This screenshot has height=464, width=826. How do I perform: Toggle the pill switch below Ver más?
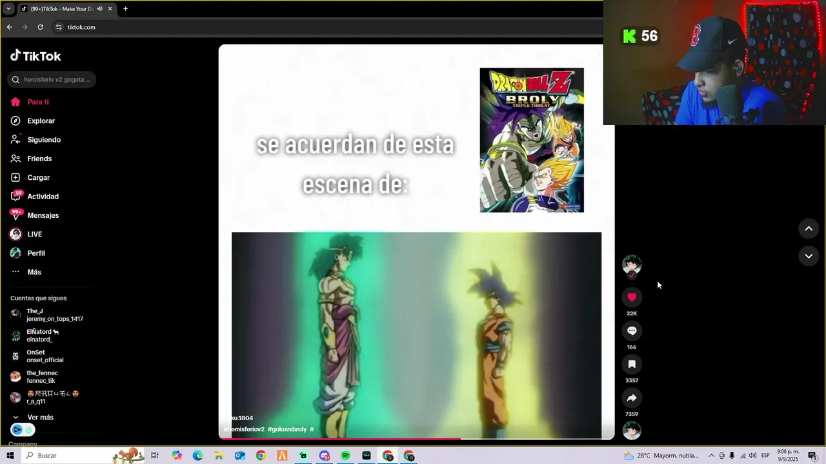[x=23, y=430]
